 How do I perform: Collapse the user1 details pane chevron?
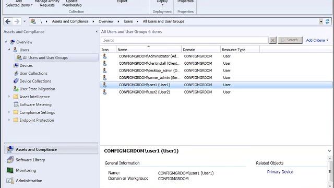[x=329, y=151]
